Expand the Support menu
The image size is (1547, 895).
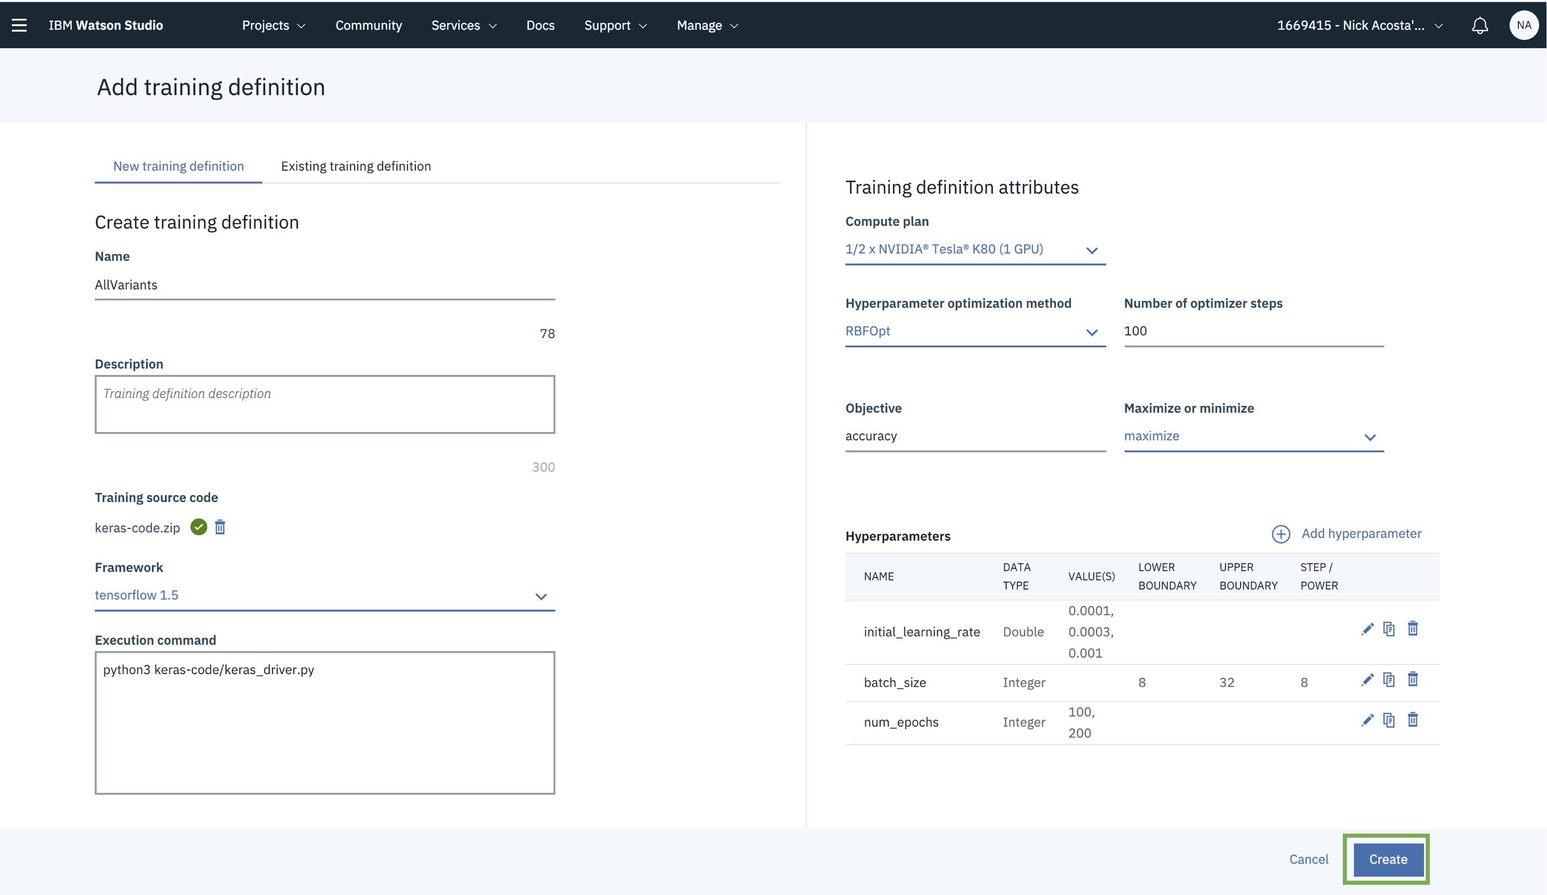coord(615,25)
